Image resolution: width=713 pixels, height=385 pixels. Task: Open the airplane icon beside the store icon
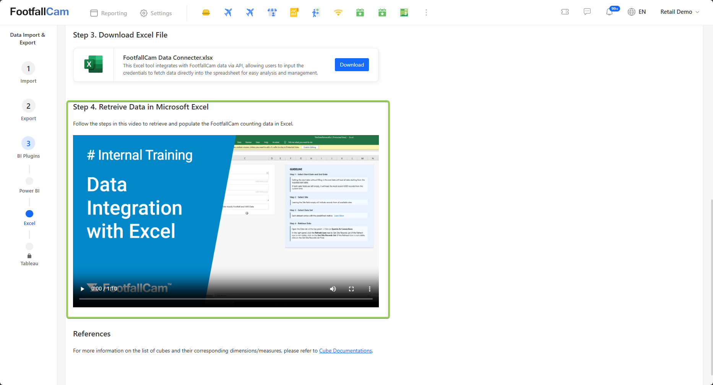(x=250, y=13)
